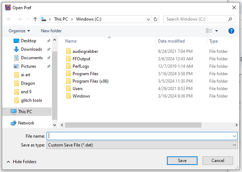Screen dimensions: 242x172
Task: Select Windows (C:) breadcrumb segment
Action: tap(89, 19)
